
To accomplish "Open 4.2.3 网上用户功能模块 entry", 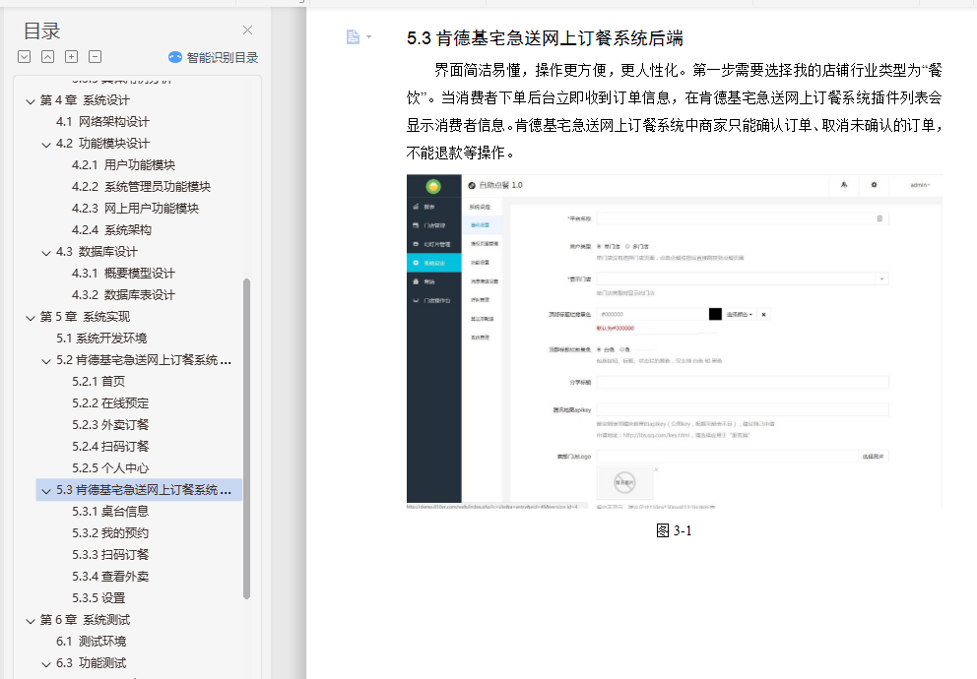I will [135, 209].
